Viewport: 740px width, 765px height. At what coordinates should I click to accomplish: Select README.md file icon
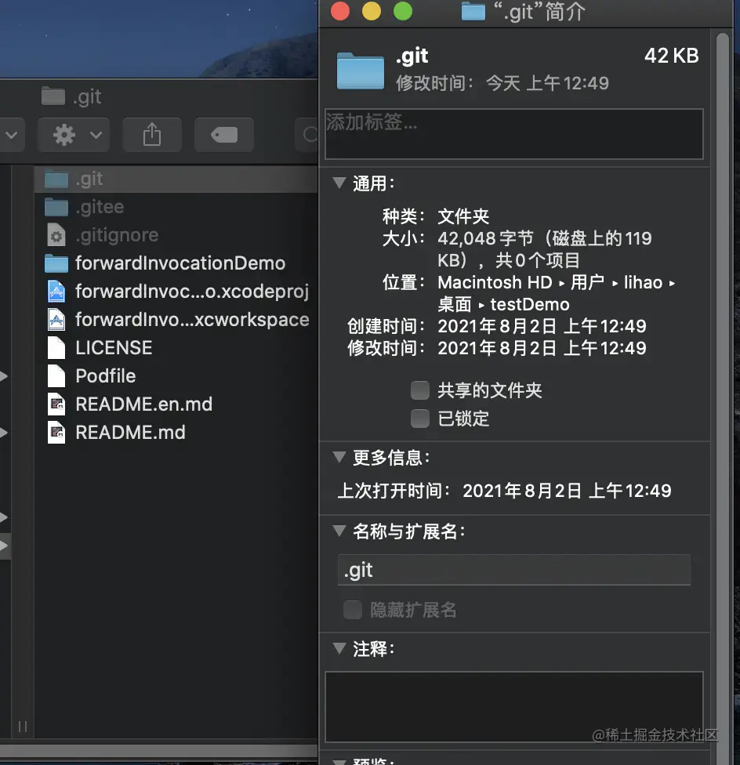(56, 432)
